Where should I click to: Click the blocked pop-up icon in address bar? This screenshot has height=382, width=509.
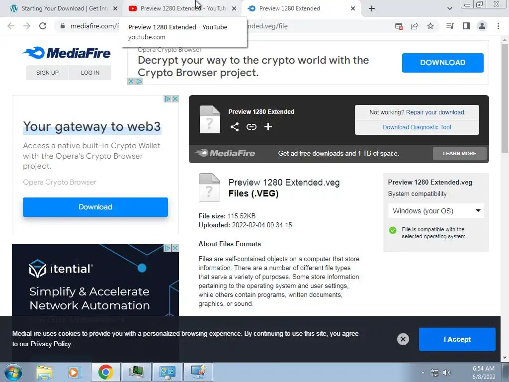point(399,26)
